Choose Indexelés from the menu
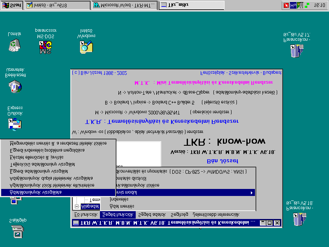Screen dimensions: 329x247 pos(178,199)
